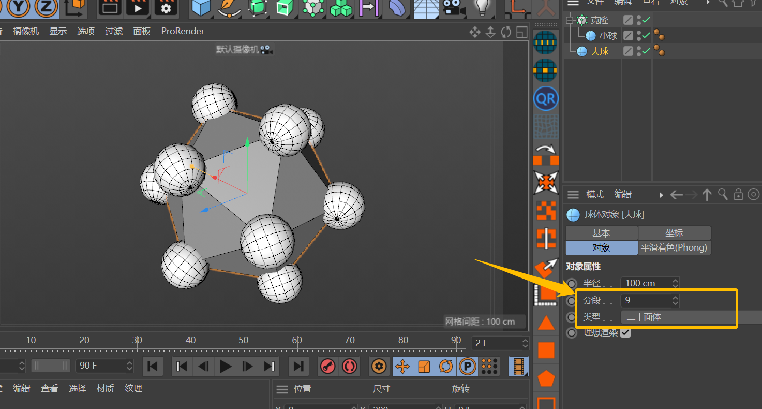The image size is (762, 409).
Task: Click the viewport pan (four arrows) icon
Action: pos(475,32)
